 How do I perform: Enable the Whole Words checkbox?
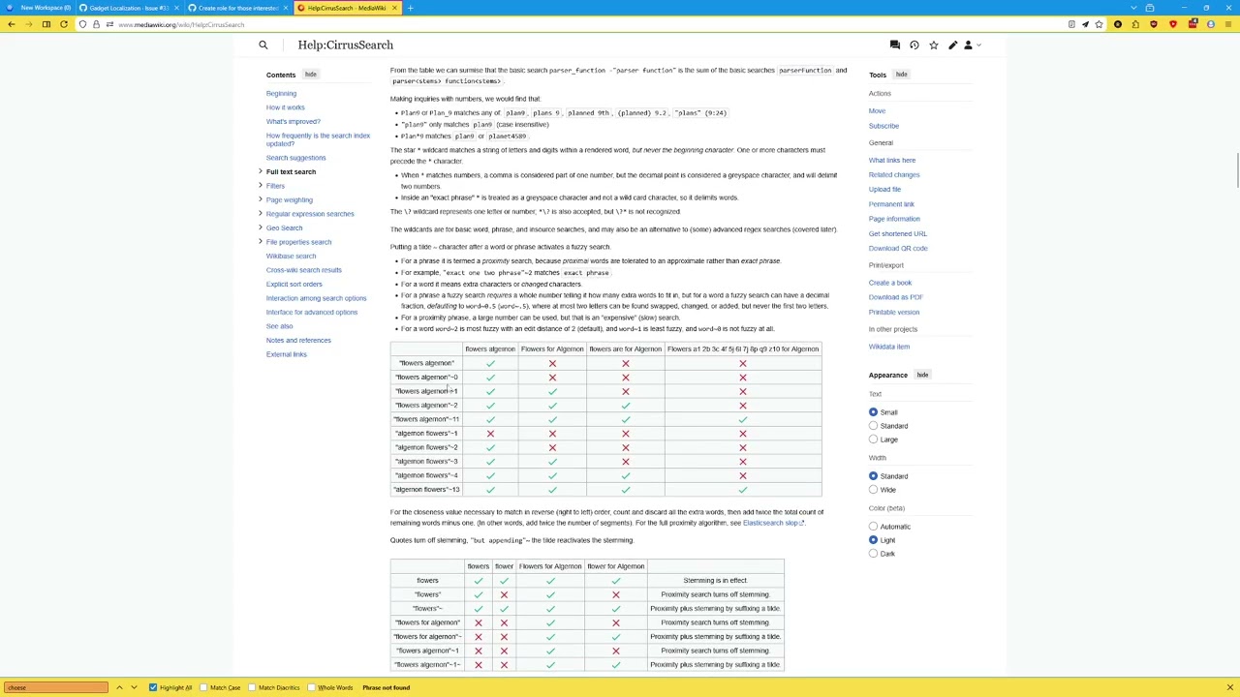pyautogui.click(x=312, y=687)
